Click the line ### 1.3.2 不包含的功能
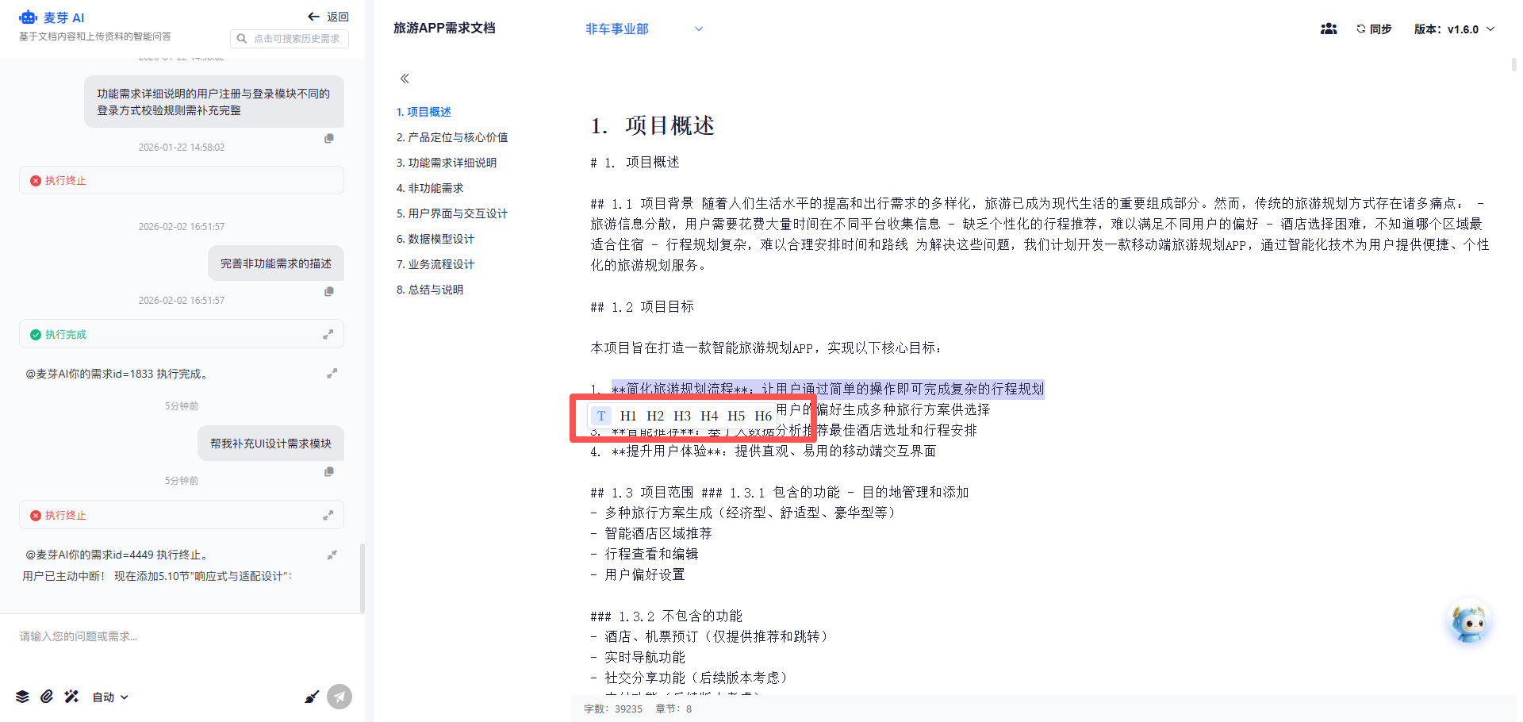 (666, 616)
